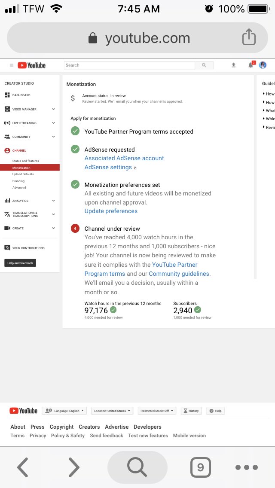Open the Community guidelines link
This screenshot has height=488, width=275.
click(179, 274)
